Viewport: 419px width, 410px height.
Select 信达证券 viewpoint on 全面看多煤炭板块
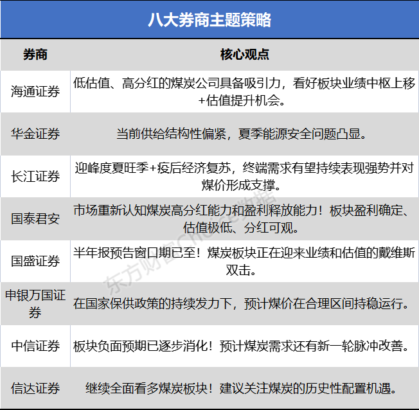tap(241, 388)
